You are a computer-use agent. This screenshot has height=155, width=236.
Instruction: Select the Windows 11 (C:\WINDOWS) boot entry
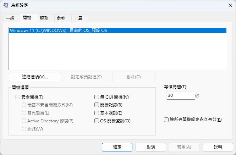[118, 31]
